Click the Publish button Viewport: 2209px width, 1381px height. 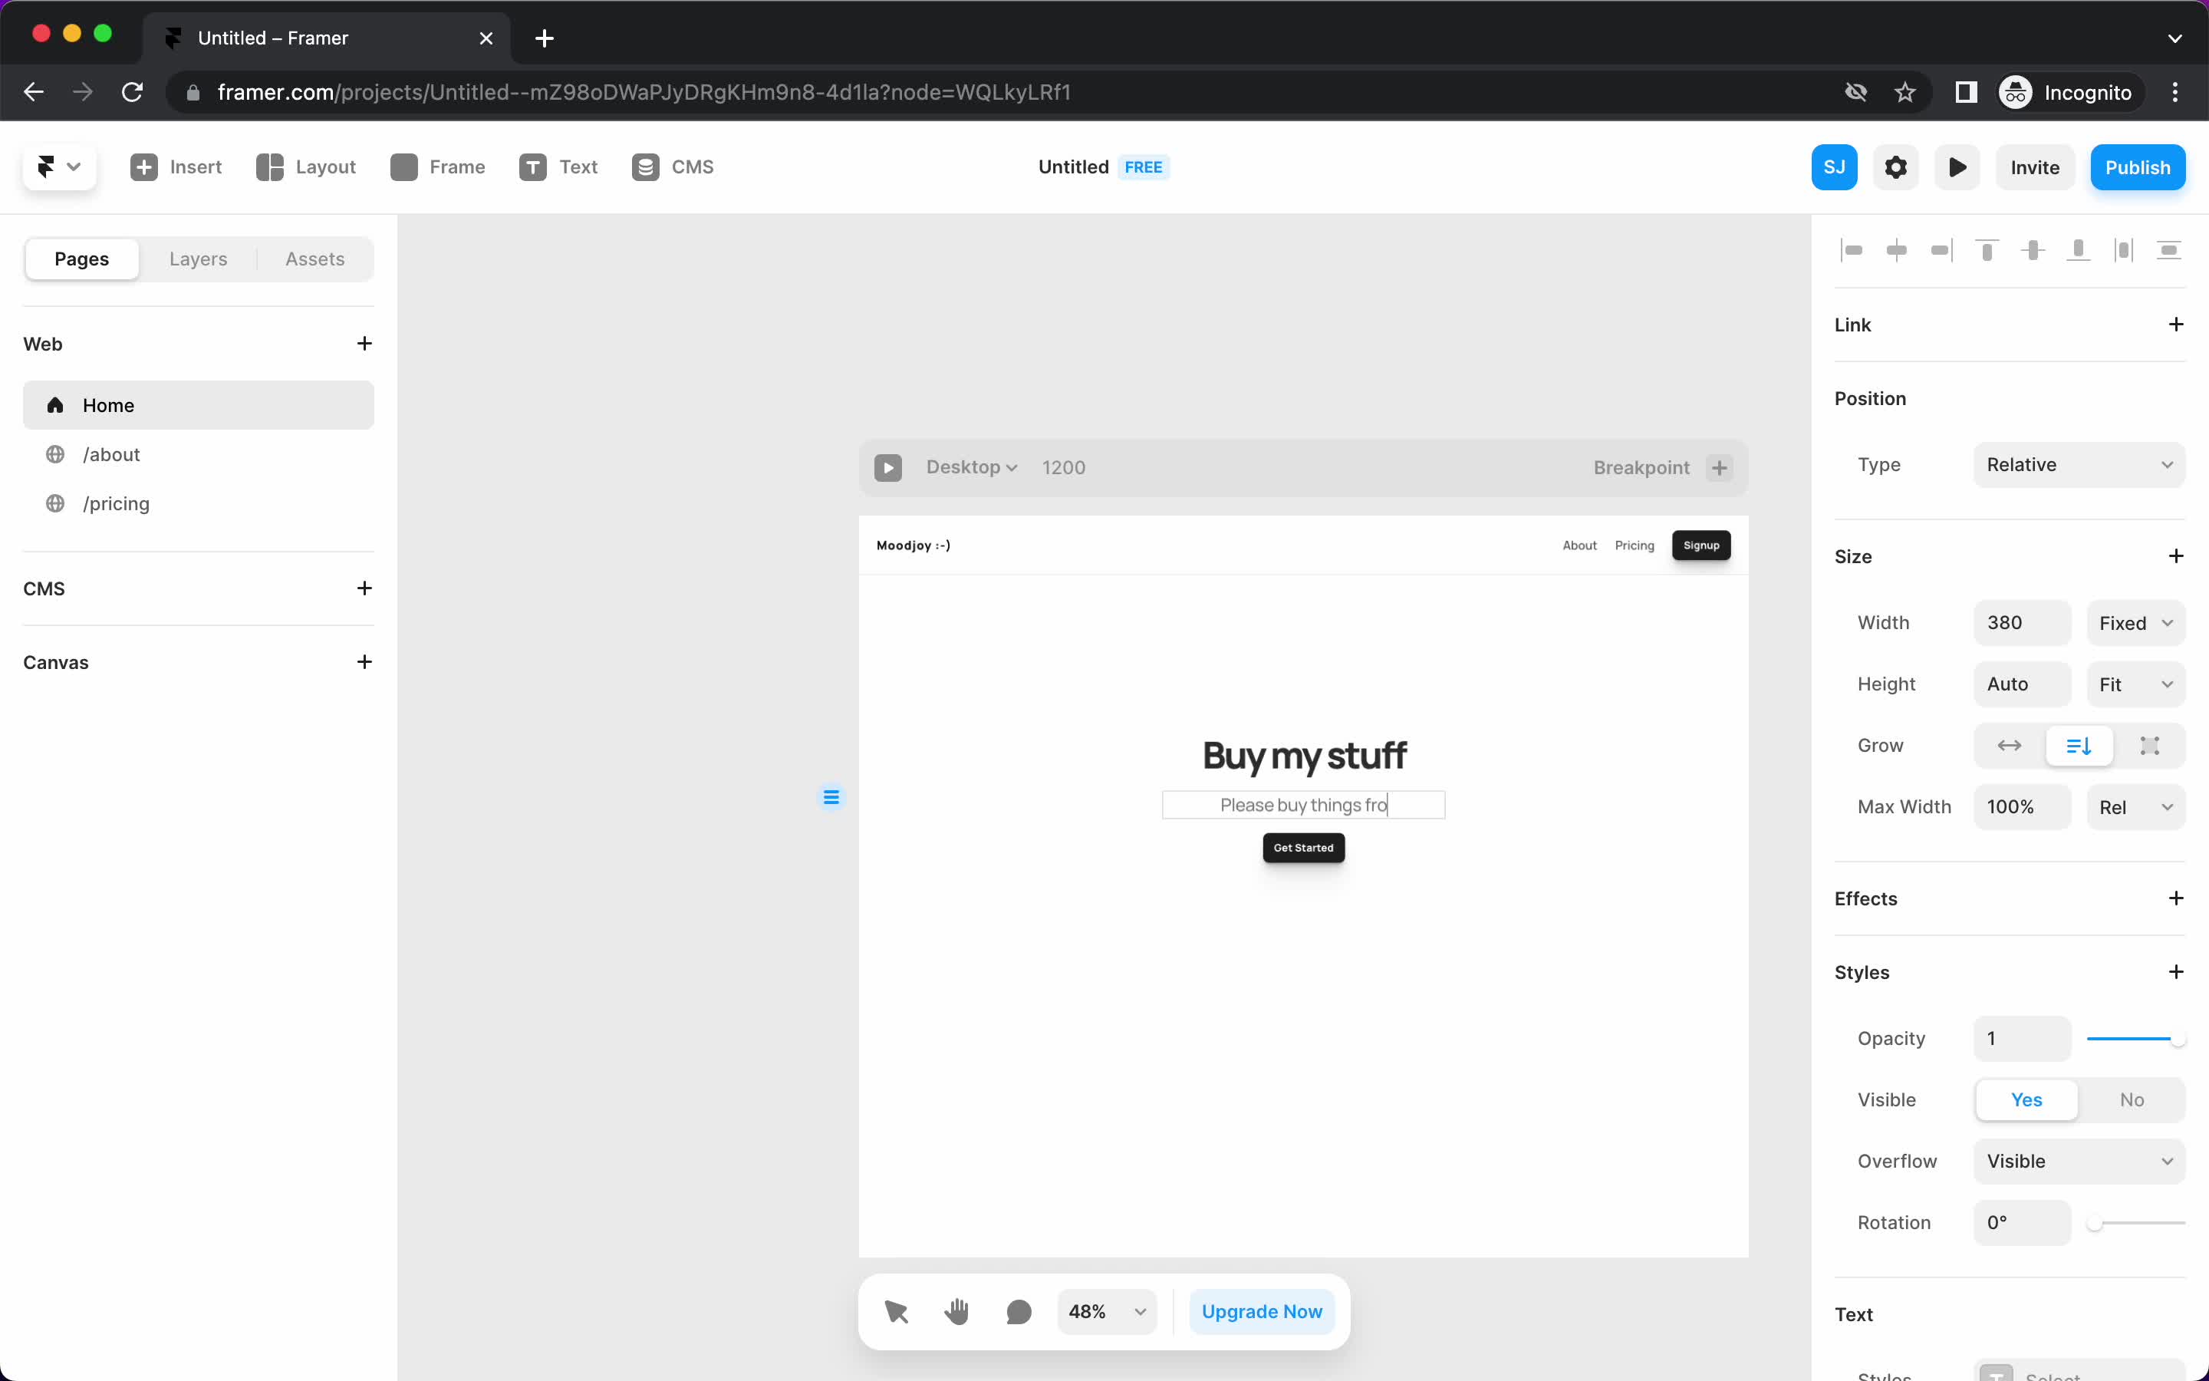pos(2138,166)
